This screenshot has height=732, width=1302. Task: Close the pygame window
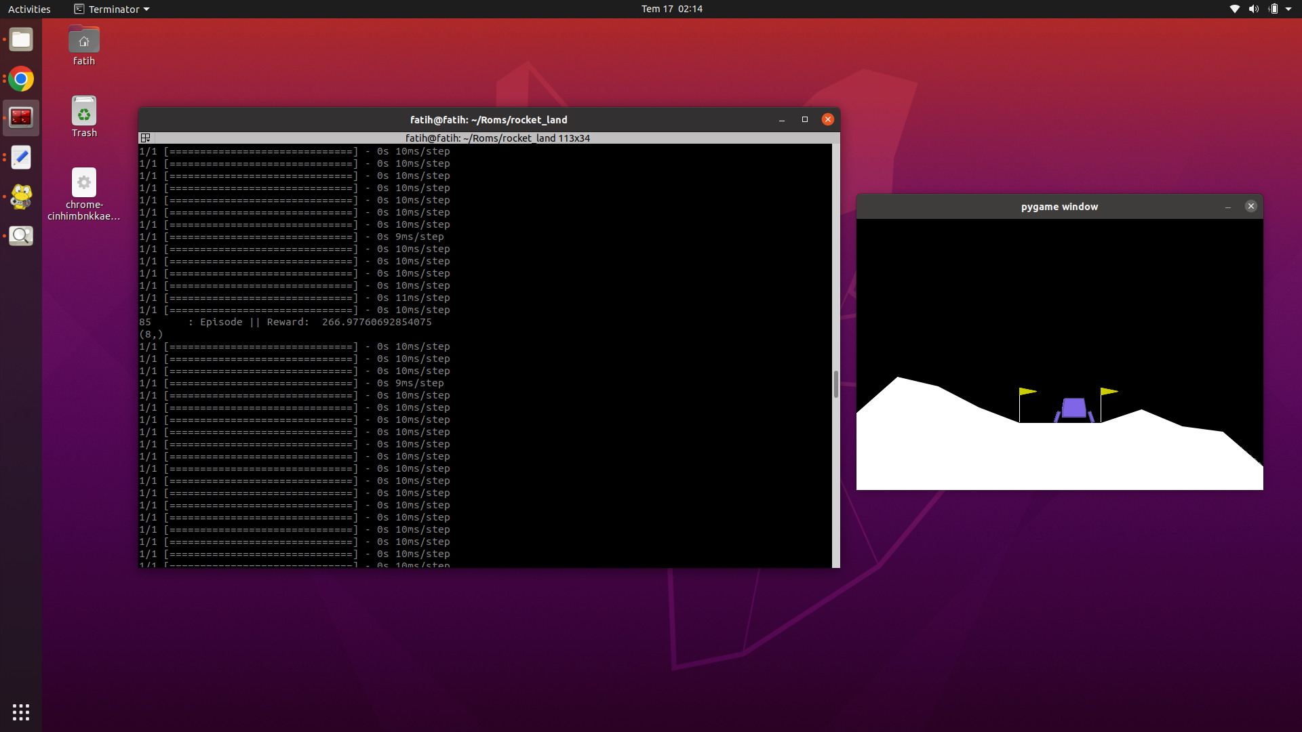point(1251,207)
